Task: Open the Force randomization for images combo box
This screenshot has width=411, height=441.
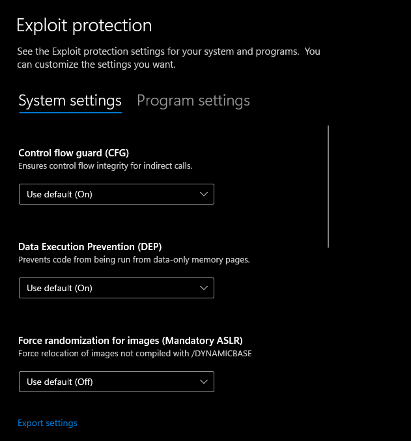Action: click(x=116, y=382)
